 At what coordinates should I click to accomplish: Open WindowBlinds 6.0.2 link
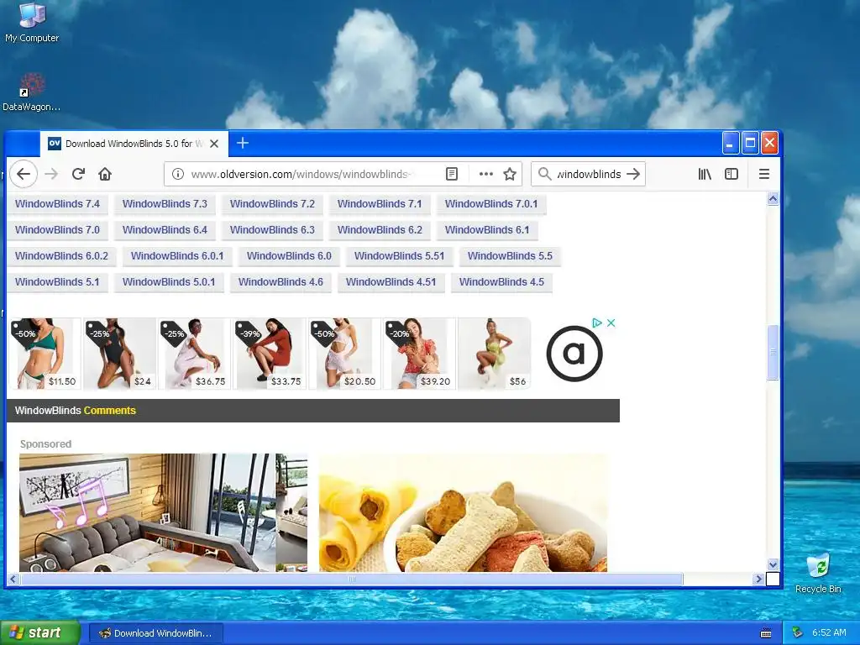(61, 256)
